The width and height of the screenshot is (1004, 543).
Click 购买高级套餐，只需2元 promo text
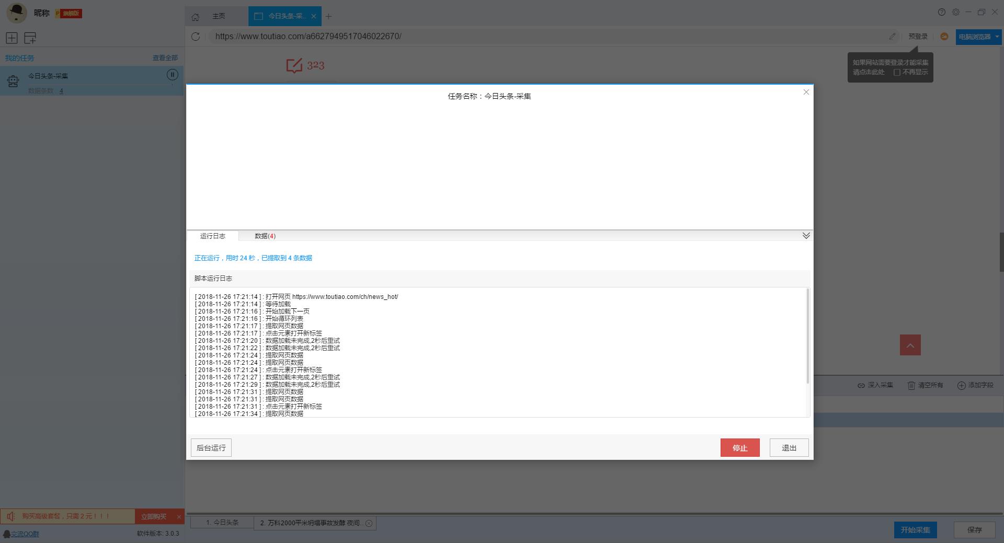66,516
